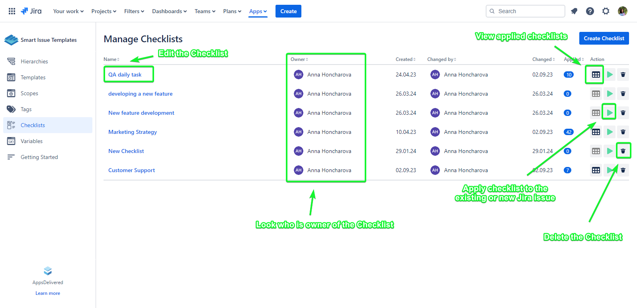The image size is (637, 308).
Task: Expand the Dashboards dropdown menu
Action: (169, 11)
